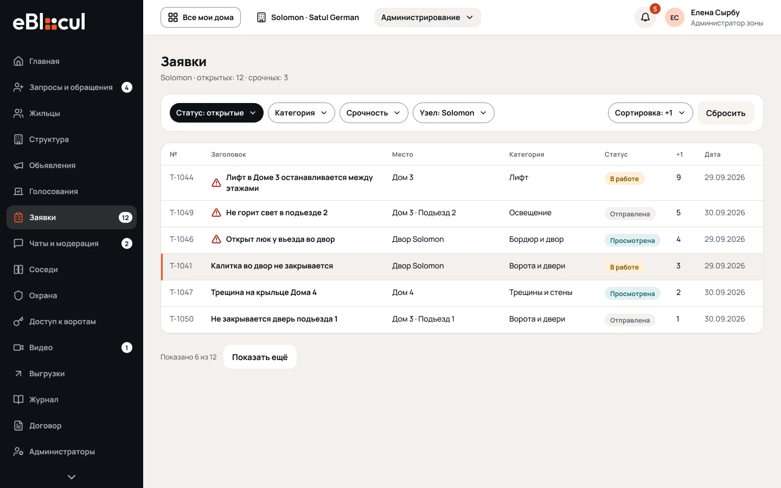Click the Отправлена status badge on T-1050
Screen dimensions: 781x488
click(x=630, y=320)
